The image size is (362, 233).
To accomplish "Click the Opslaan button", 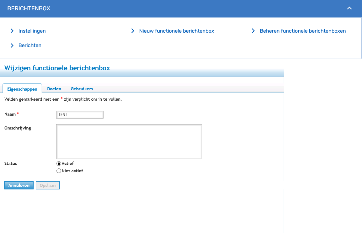I will 48,185.
